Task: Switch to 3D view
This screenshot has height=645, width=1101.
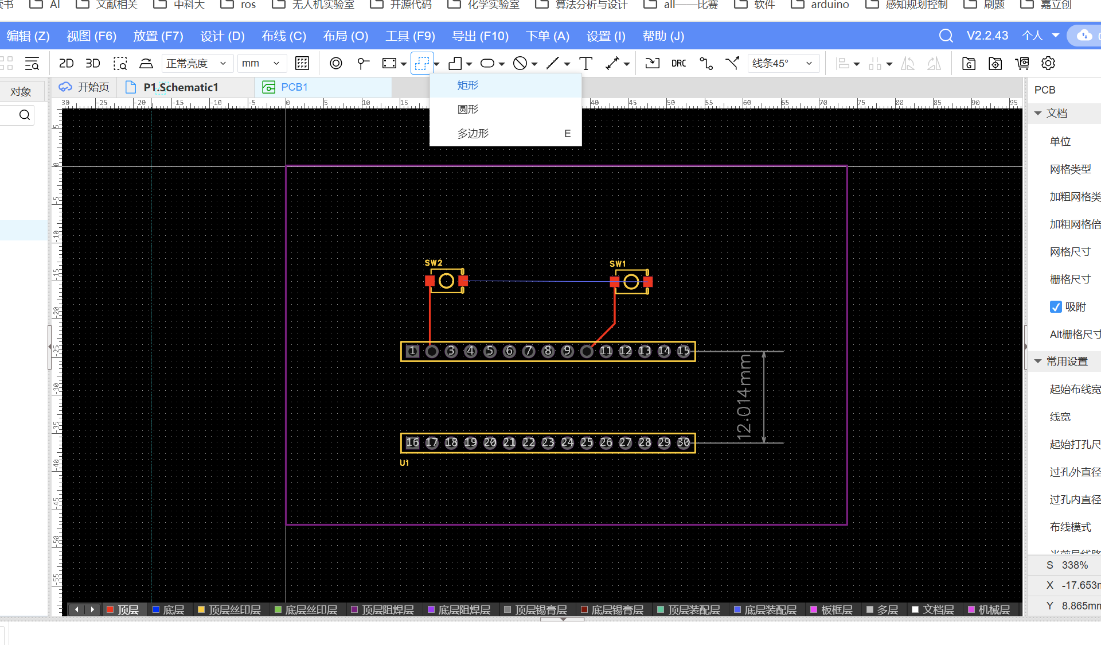Action: tap(92, 63)
